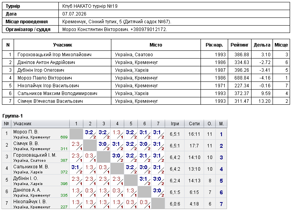Click the Ігри column header in group table
The width and height of the screenshot is (292, 211).
click(x=175, y=124)
